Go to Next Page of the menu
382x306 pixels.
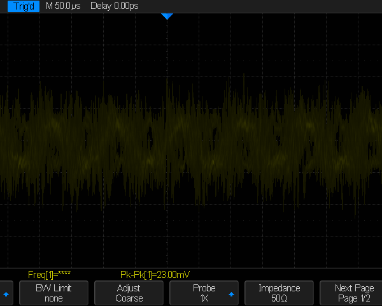(354, 293)
